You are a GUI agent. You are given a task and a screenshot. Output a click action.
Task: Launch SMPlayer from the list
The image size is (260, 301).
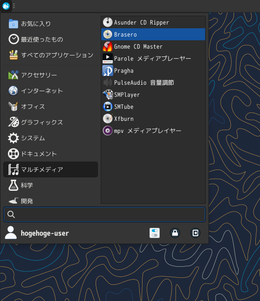pos(153,94)
